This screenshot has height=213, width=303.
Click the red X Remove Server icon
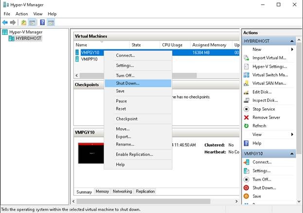[247, 117]
